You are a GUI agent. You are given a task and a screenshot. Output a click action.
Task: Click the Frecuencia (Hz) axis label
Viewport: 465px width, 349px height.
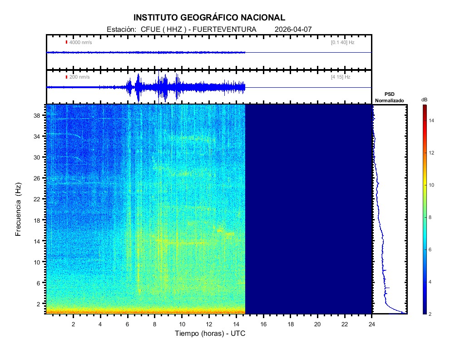[x=18, y=209]
